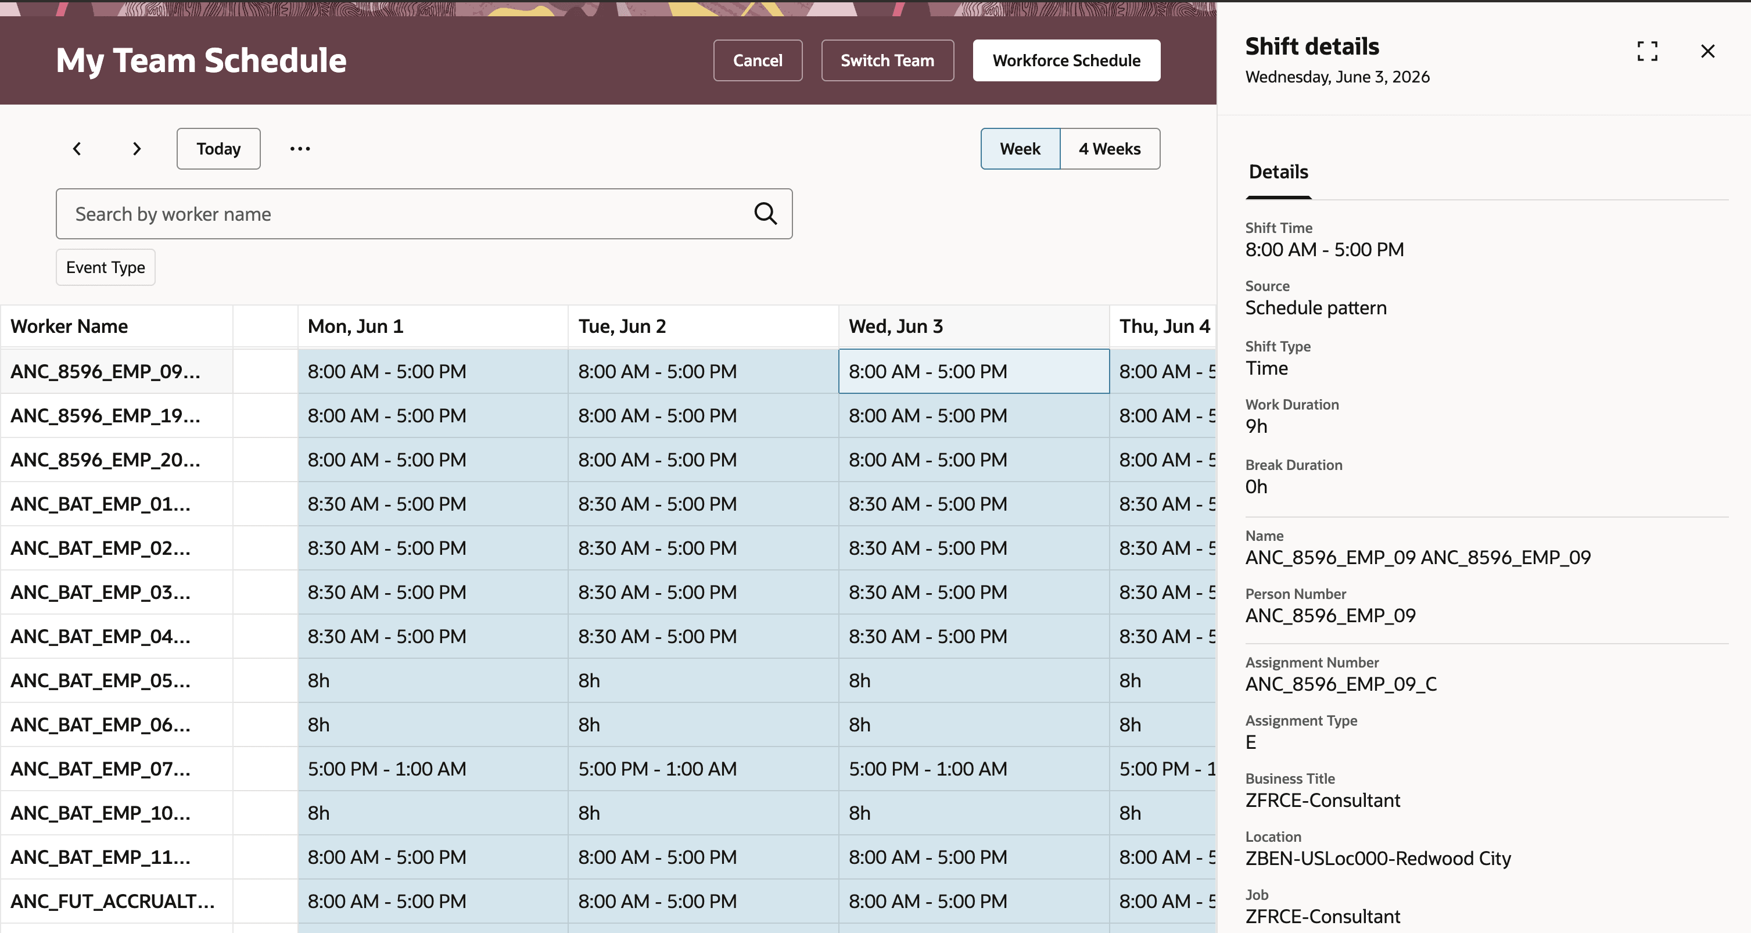
Task: Click the Thu, Jun 4 column header
Action: click(x=1163, y=326)
